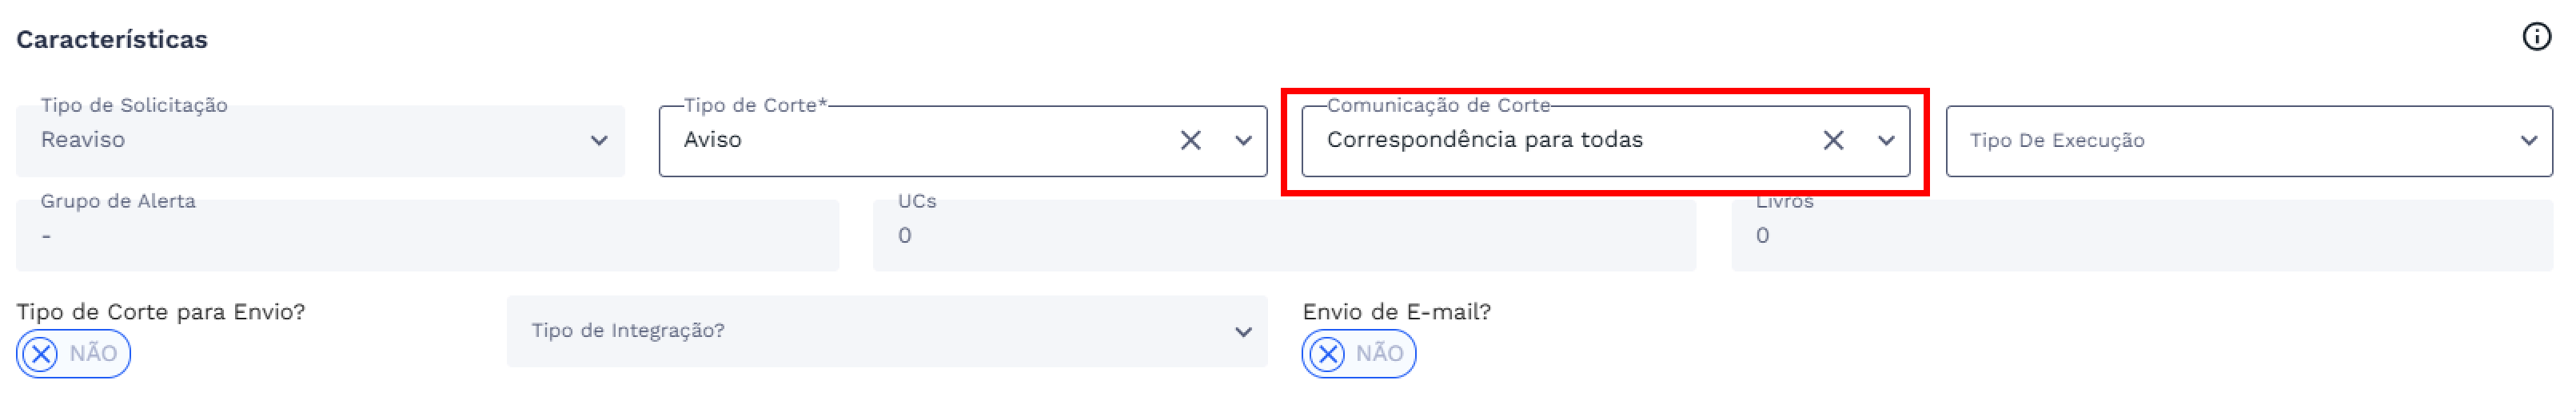Click the info icon beside Características
The height and width of the screenshot is (412, 2576).
(2536, 37)
